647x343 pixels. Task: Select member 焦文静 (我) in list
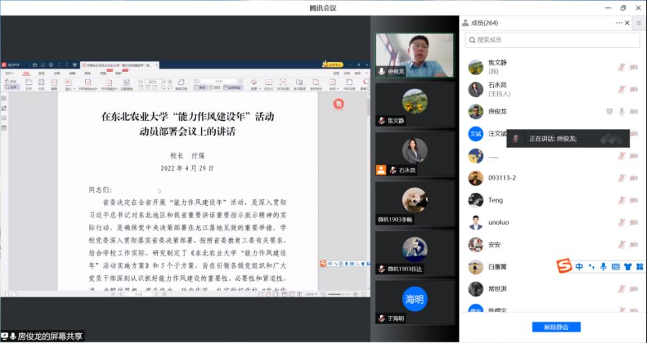[x=553, y=67]
